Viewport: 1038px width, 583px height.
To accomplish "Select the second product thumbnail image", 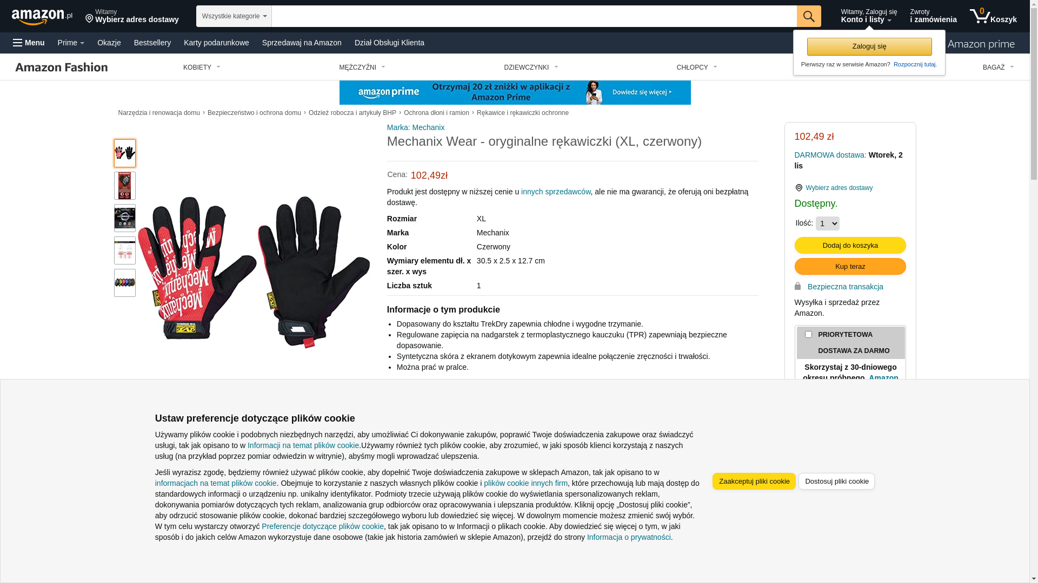I will click(x=125, y=186).
